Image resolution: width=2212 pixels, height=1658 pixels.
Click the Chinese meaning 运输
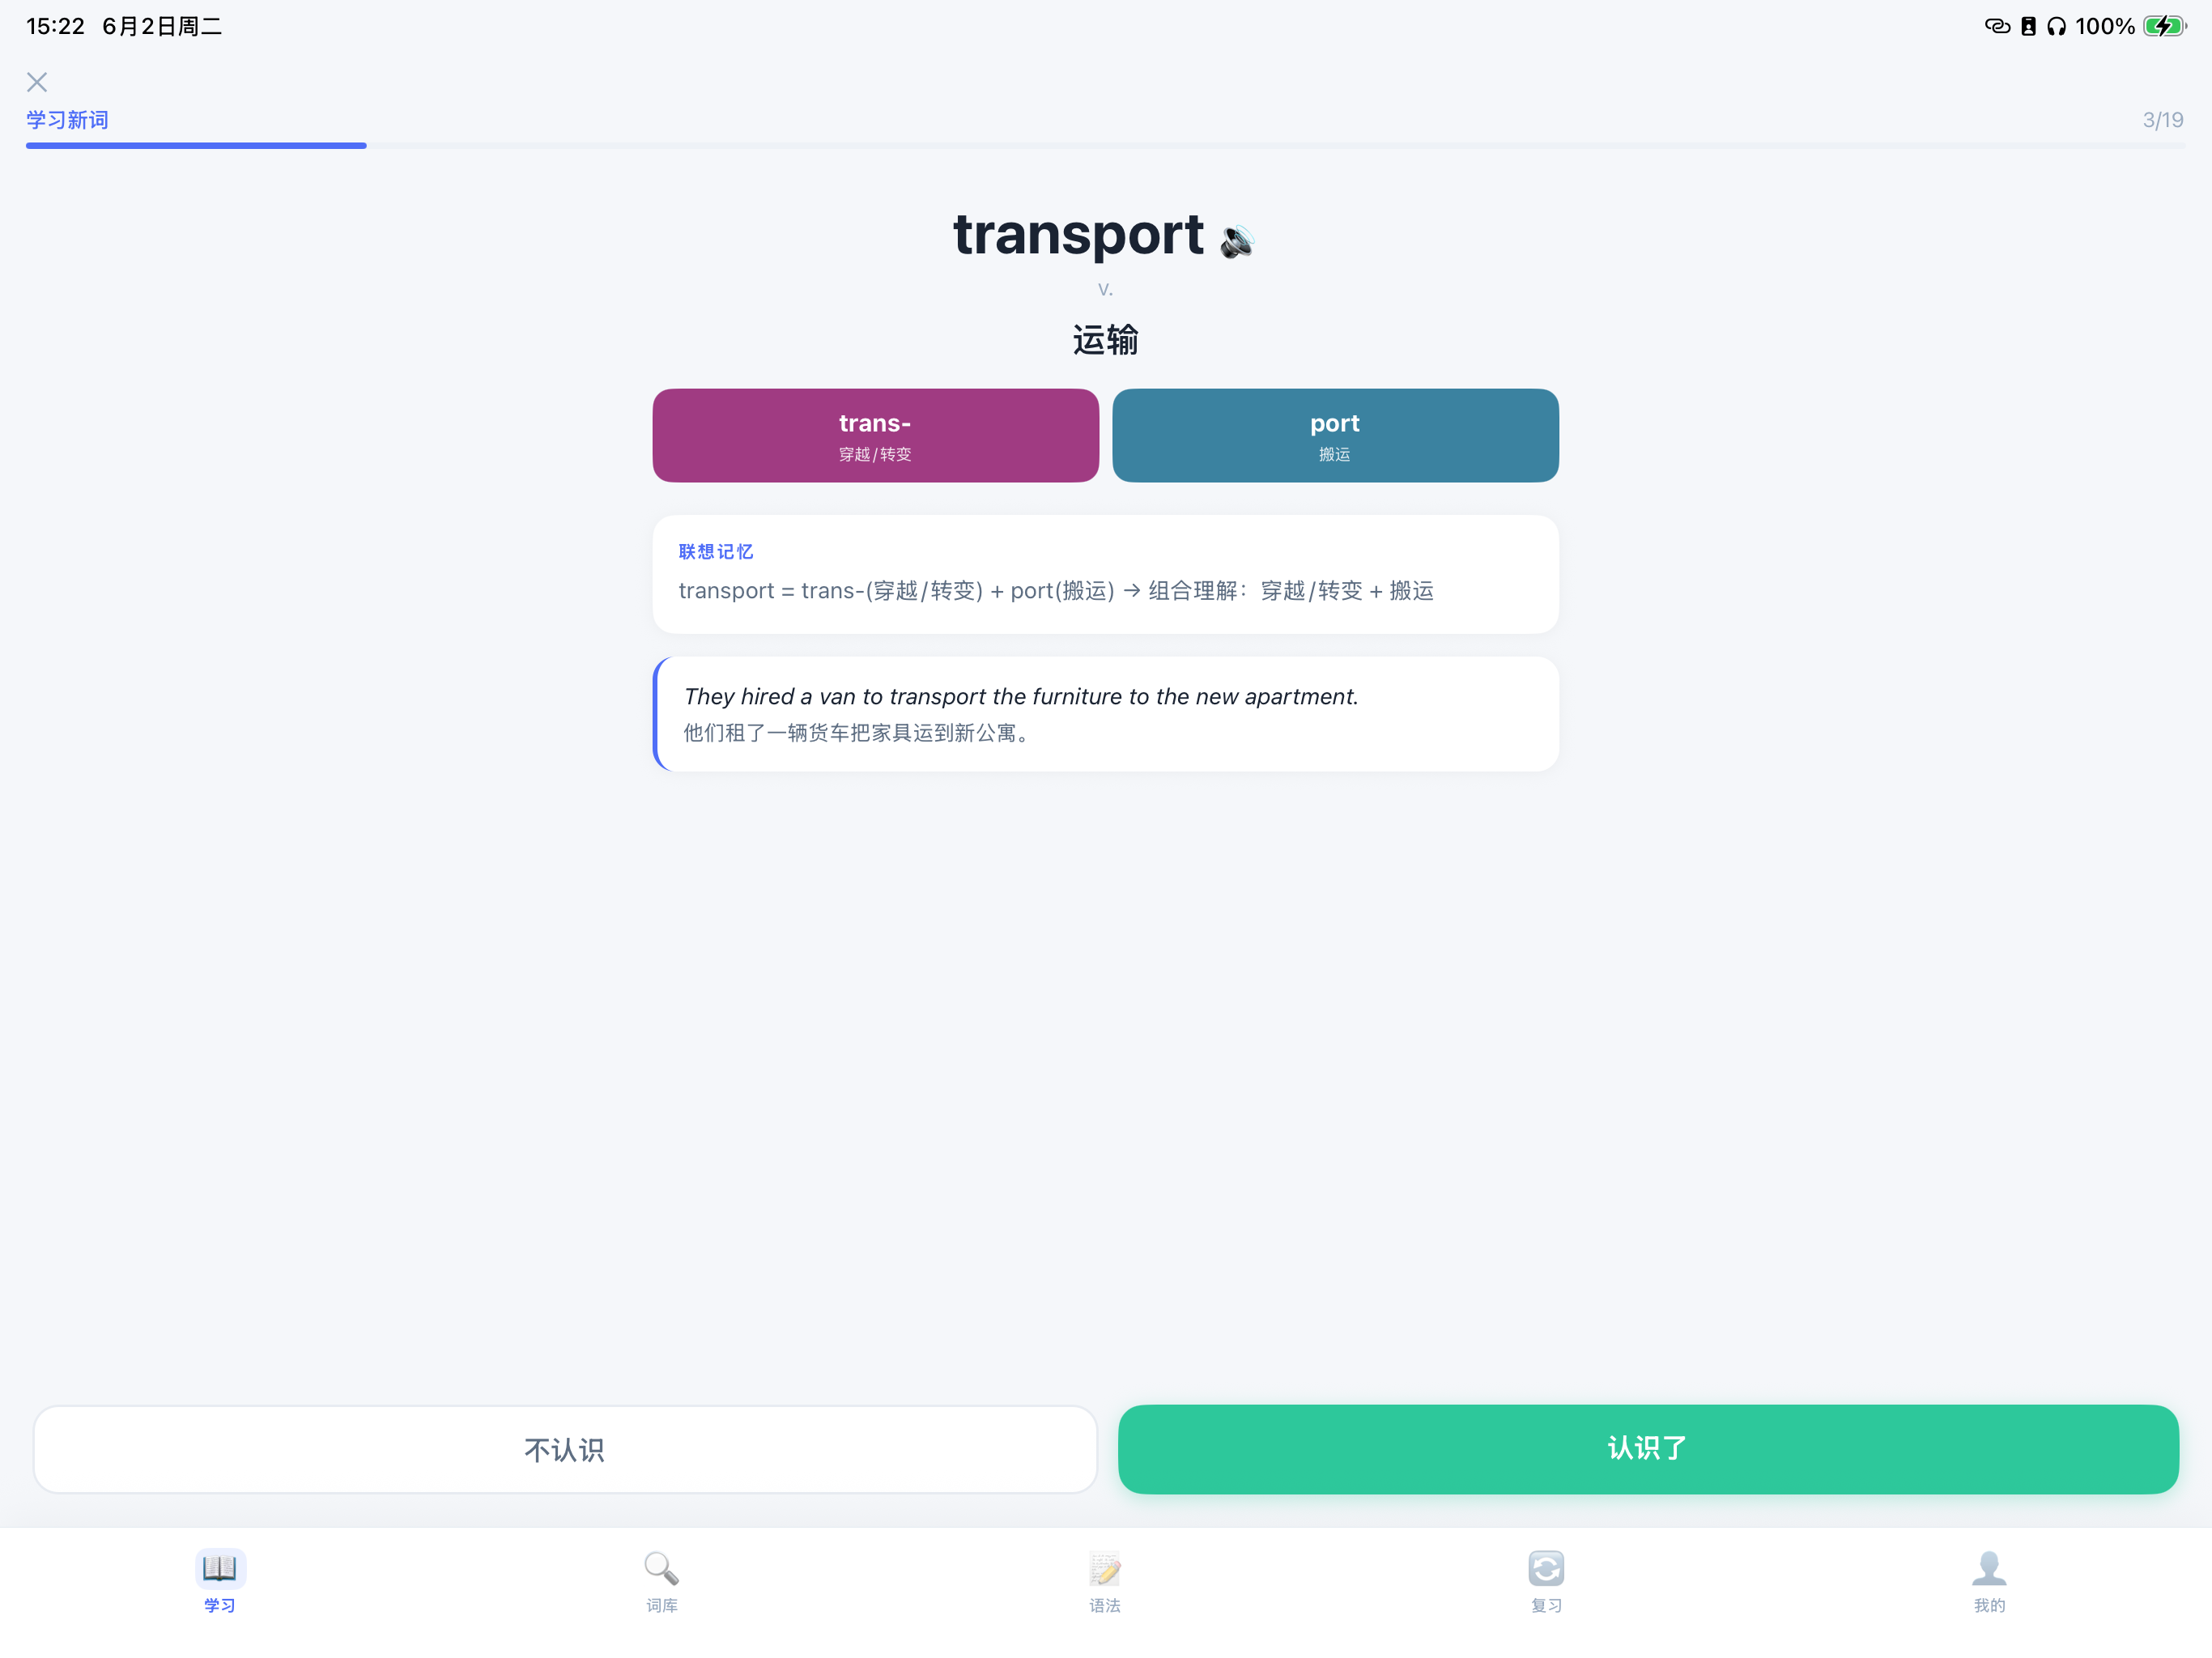pyautogui.click(x=1105, y=340)
